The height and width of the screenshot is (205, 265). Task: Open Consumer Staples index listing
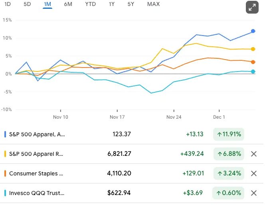(x=36, y=173)
